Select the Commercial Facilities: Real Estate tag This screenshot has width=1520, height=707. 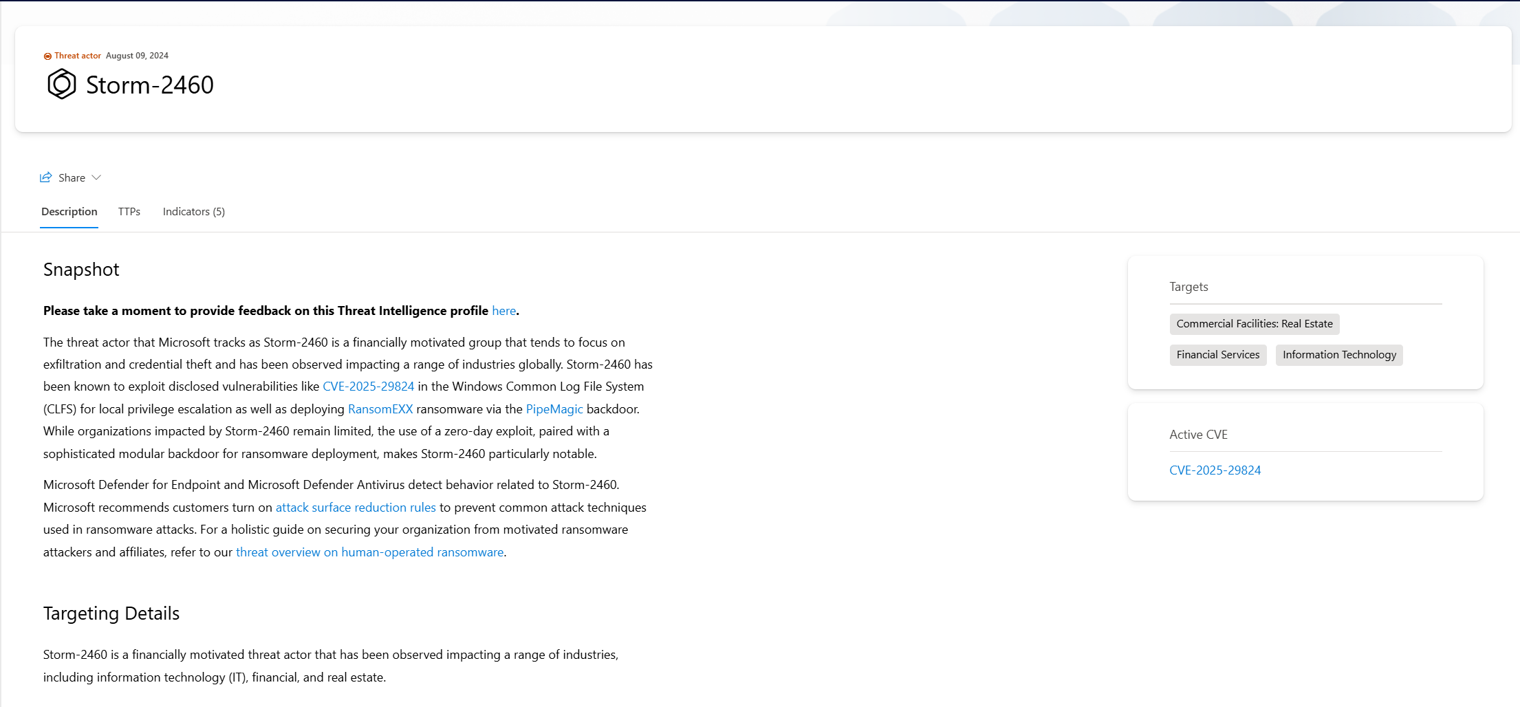pyautogui.click(x=1254, y=324)
